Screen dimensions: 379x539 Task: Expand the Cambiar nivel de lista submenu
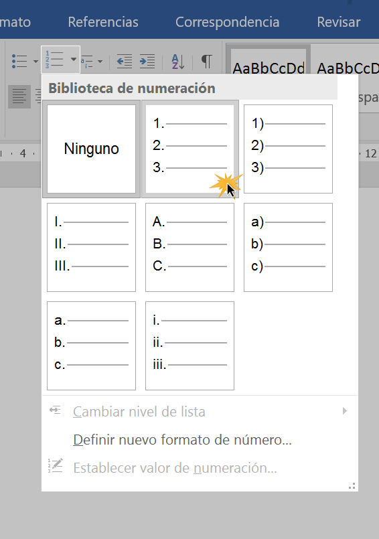(x=345, y=411)
